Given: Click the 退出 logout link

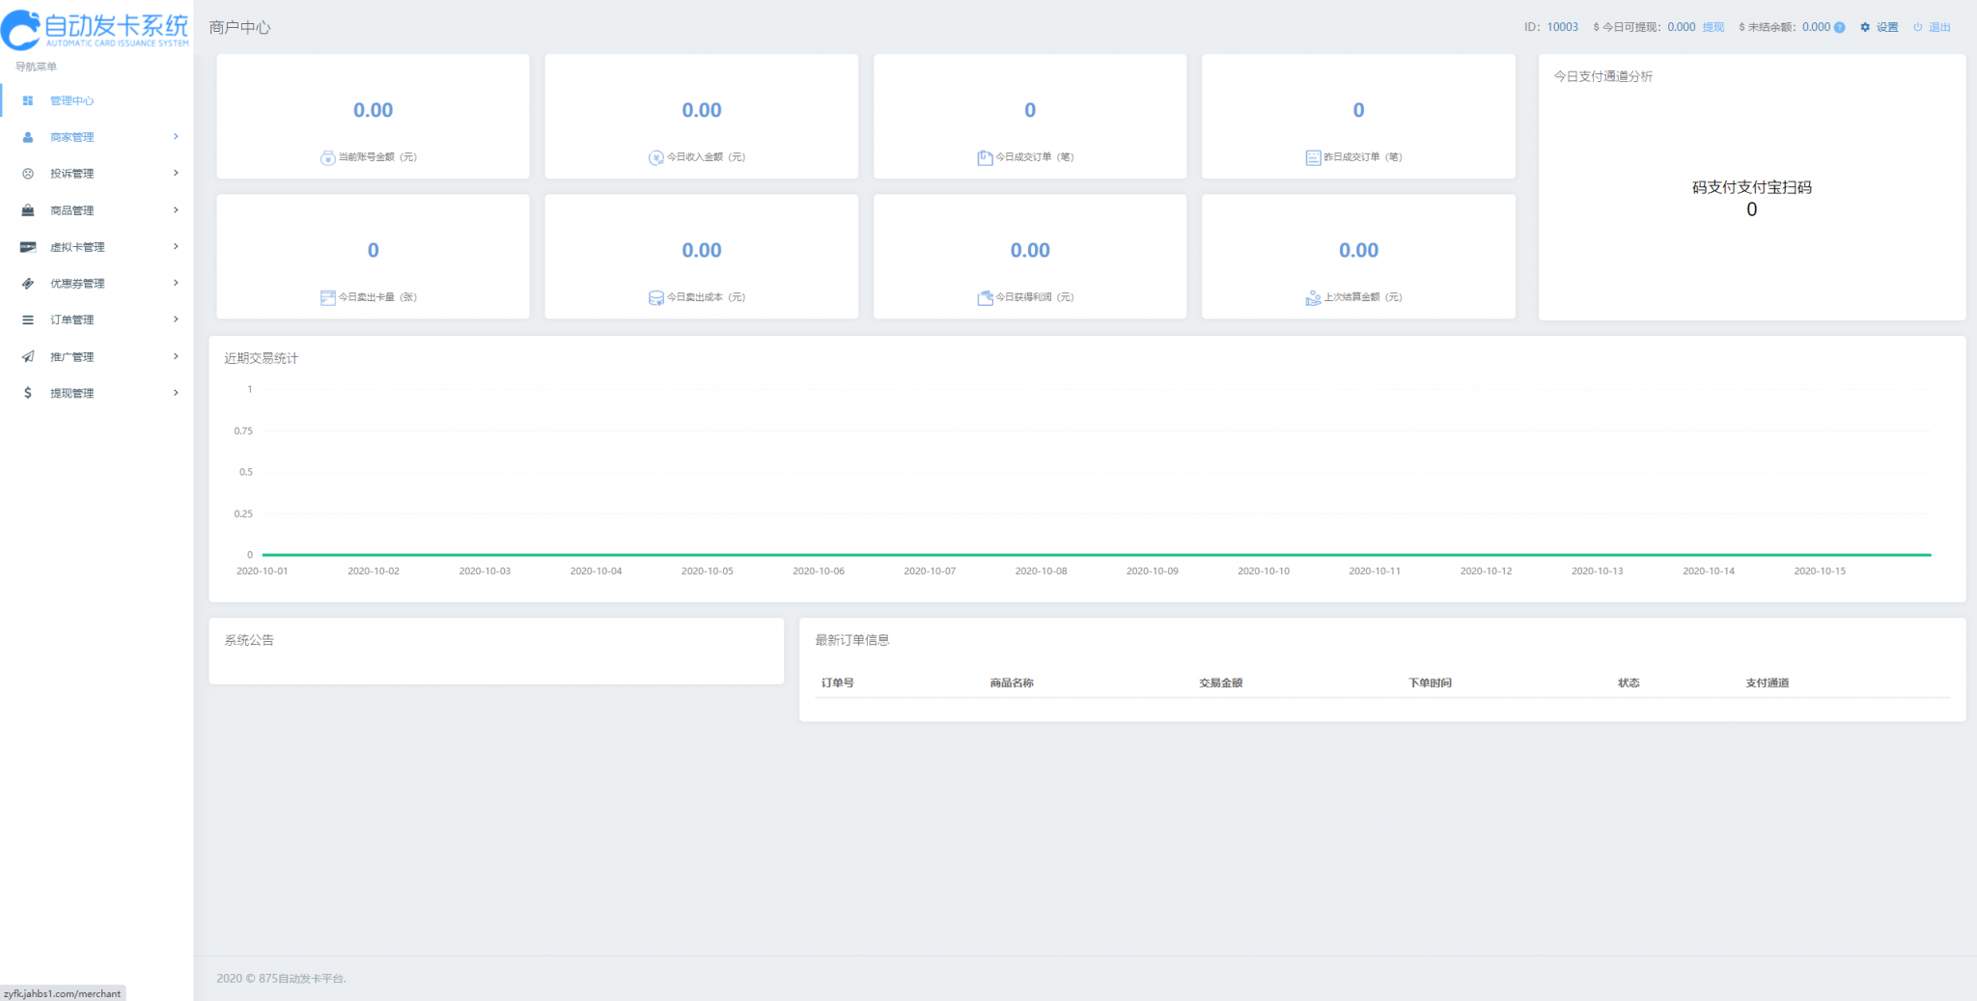Looking at the screenshot, I should coord(1938,27).
